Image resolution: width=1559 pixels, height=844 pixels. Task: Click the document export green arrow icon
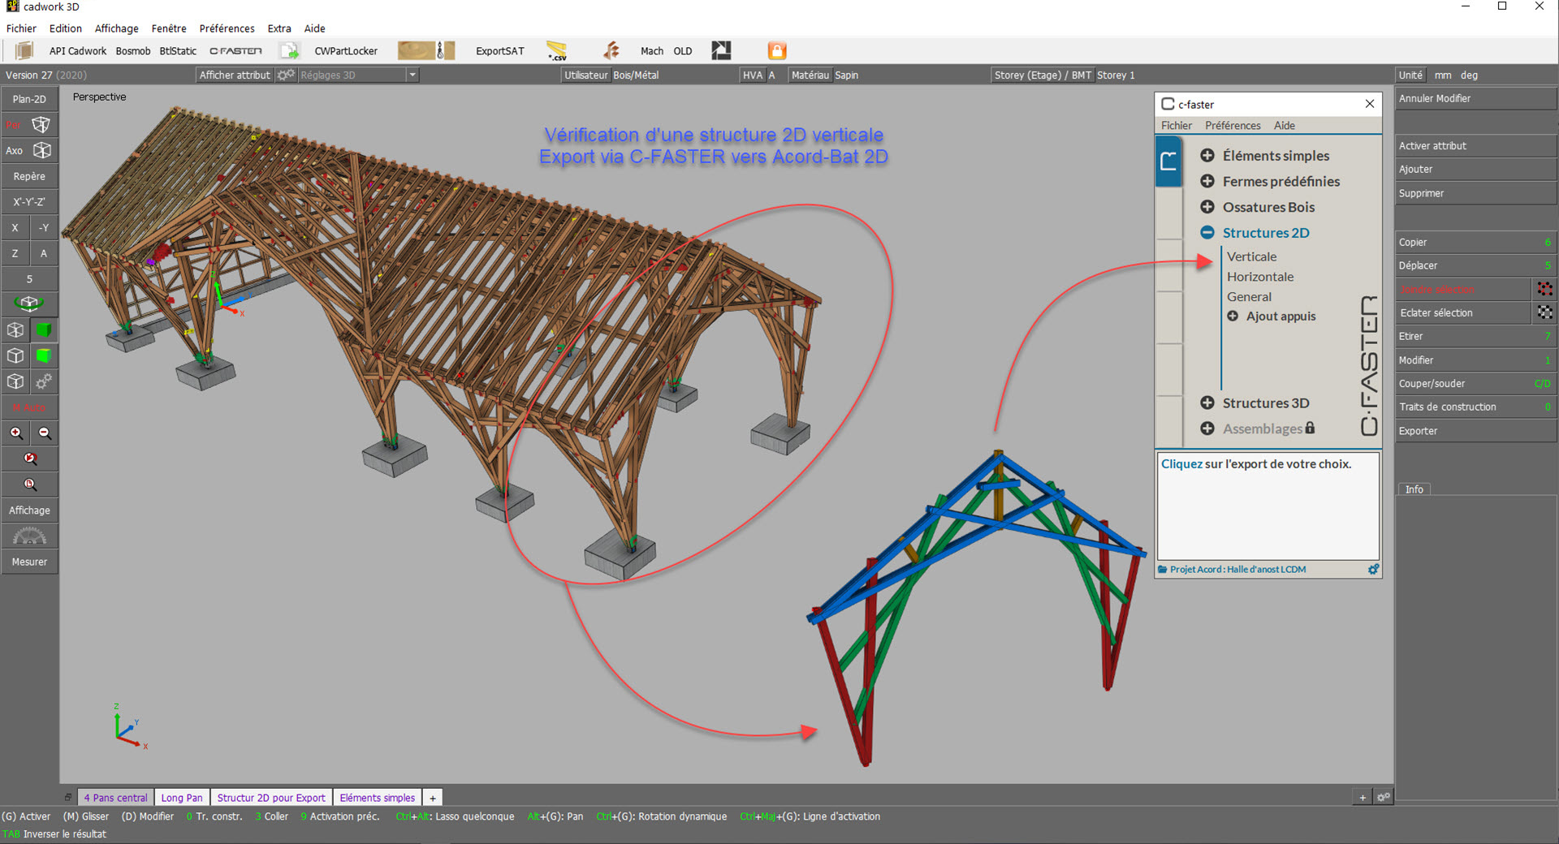290,50
